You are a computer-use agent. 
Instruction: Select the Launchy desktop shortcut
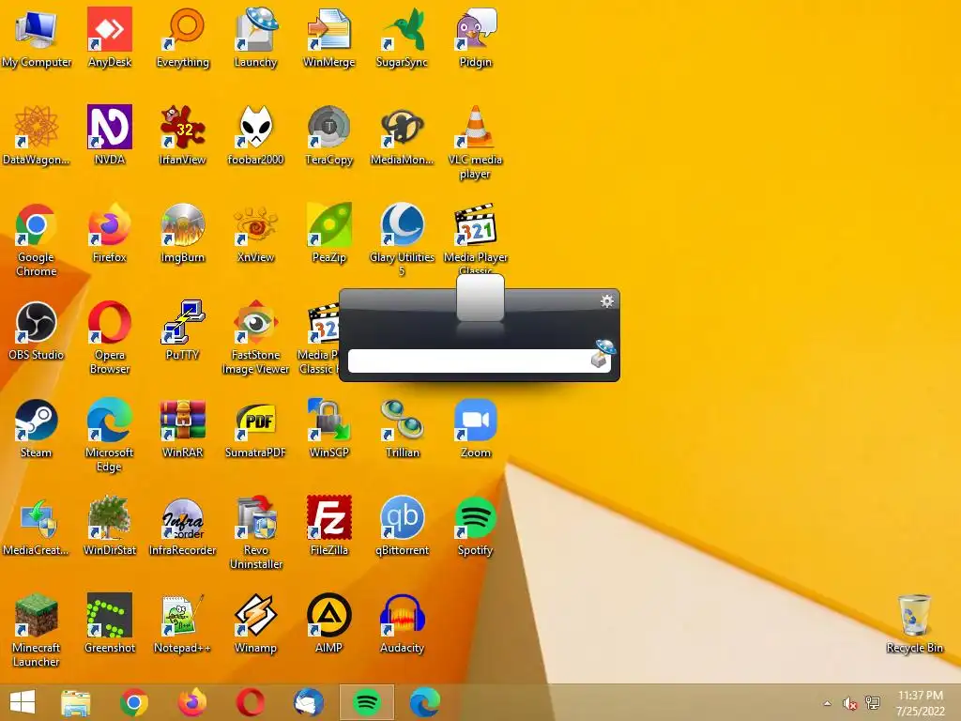pos(255,38)
